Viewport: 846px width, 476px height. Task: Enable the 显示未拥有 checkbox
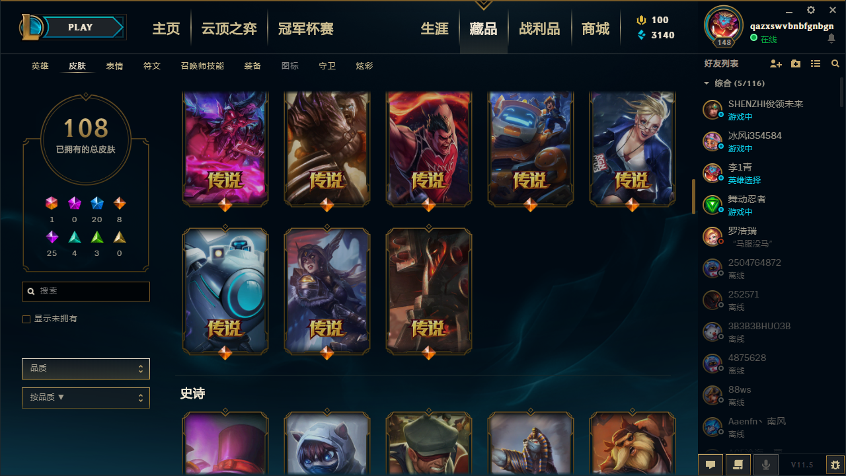pos(26,319)
